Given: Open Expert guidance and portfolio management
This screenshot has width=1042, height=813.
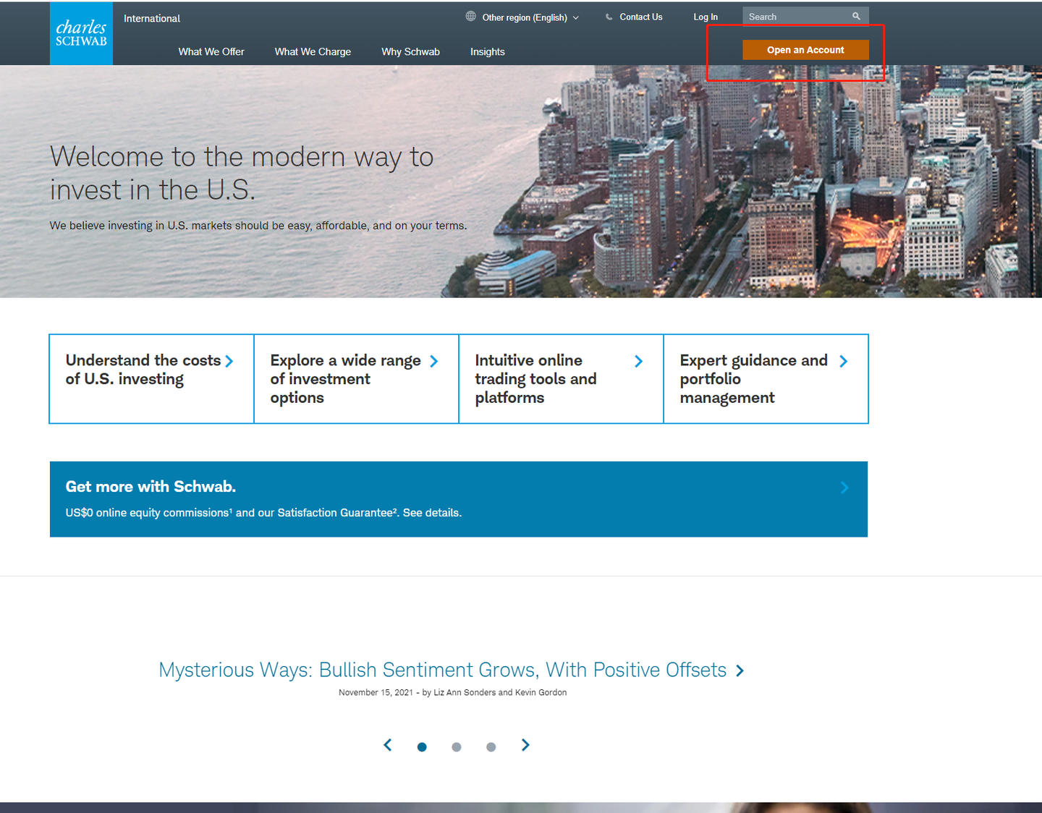Looking at the screenshot, I should pyautogui.click(x=766, y=379).
